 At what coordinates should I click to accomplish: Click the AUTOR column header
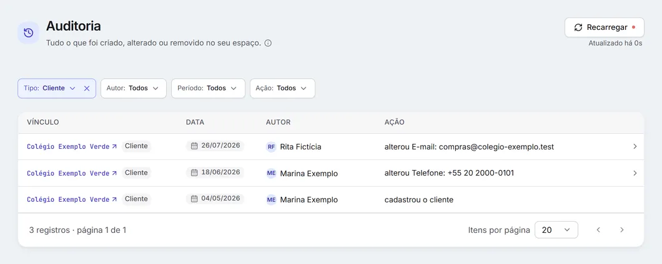pos(278,123)
